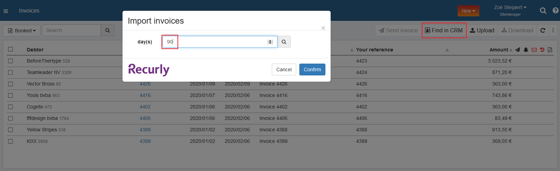Click the Upload toolbar button
Image resolution: width=560 pixels, height=171 pixels.
click(x=482, y=31)
